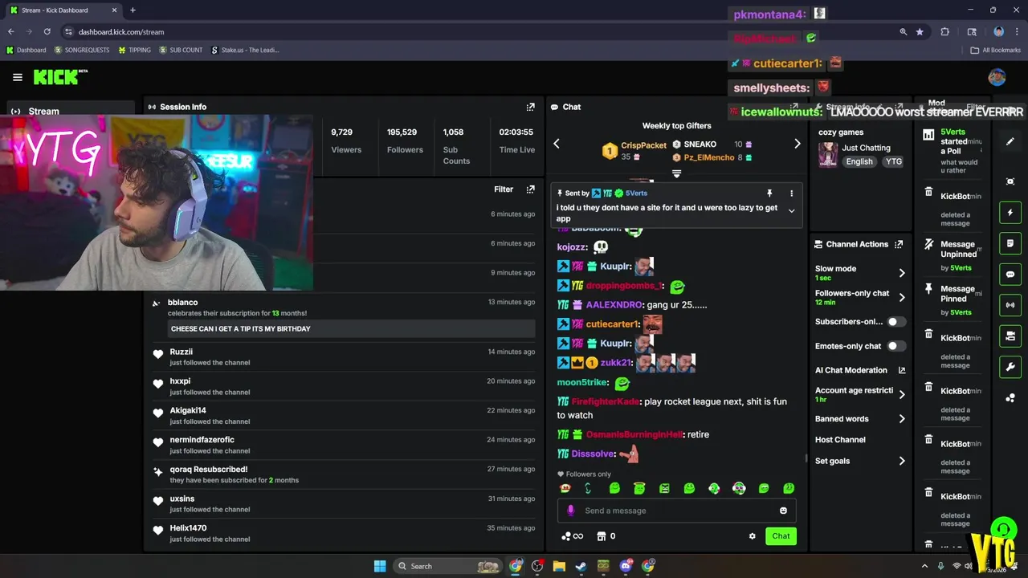Click the wrench tools icon in right sidebar
This screenshot has height=578, width=1028.
click(1010, 367)
